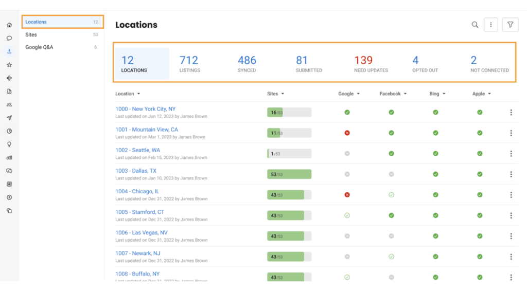Open location 1001 - Mountain View, CA
The image size is (527, 293).
point(147,130)
